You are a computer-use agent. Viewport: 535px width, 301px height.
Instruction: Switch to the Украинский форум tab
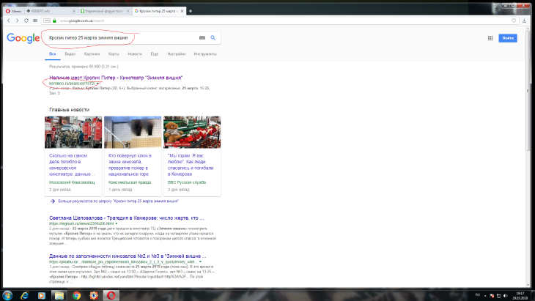tap(105, 11)
